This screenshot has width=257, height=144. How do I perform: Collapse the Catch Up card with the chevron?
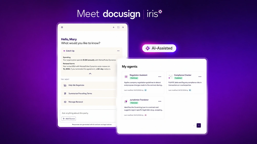pos(90,74)
